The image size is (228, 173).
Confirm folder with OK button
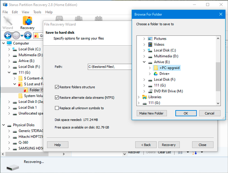(186, 113)
